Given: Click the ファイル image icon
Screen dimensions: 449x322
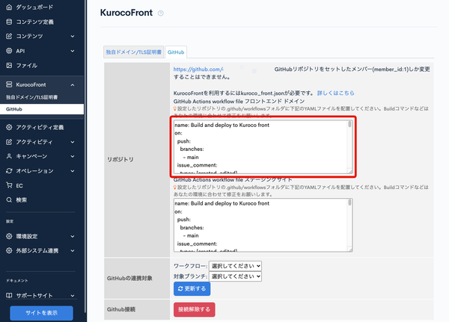Looking at the screenshot, I should pos(9,65).
